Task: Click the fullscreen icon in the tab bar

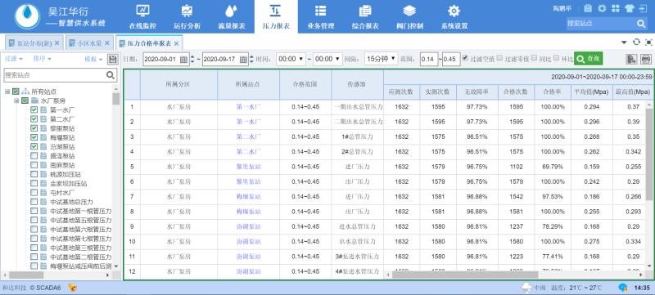Action: 648,42
